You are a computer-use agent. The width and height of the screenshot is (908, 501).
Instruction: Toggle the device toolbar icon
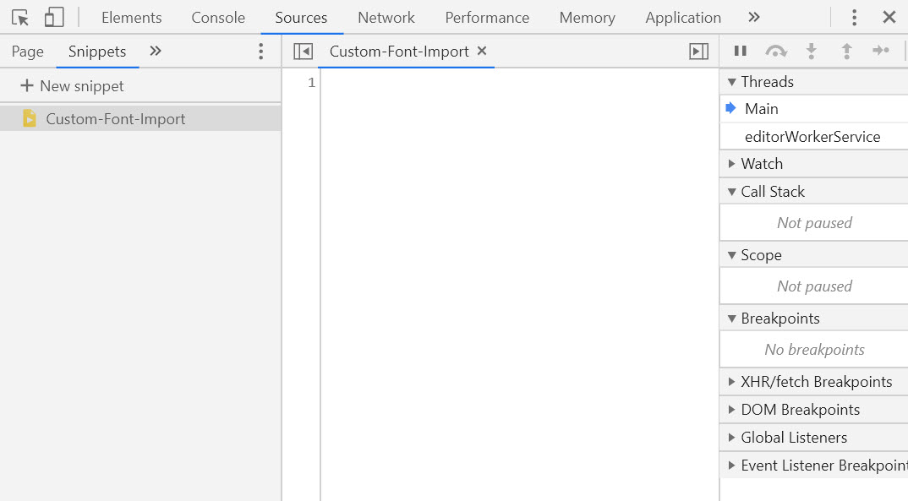[54, 18]
